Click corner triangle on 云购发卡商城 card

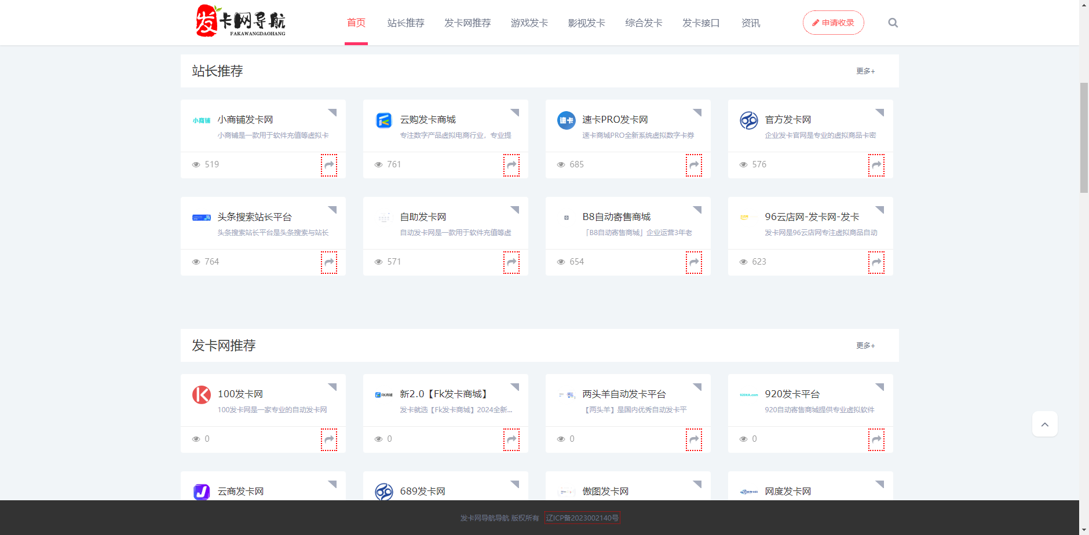click(x=516, y=112)
